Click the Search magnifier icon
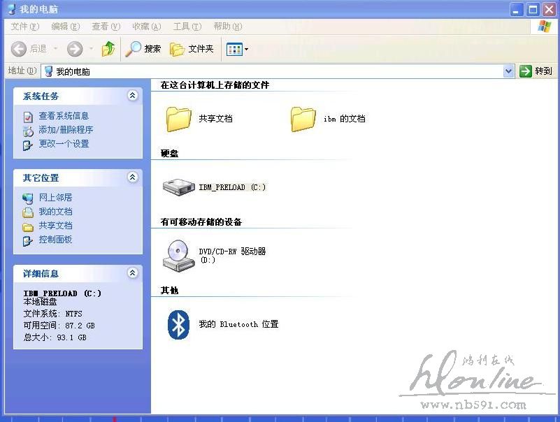The image size is (560, 422). [x=134, y=49]
